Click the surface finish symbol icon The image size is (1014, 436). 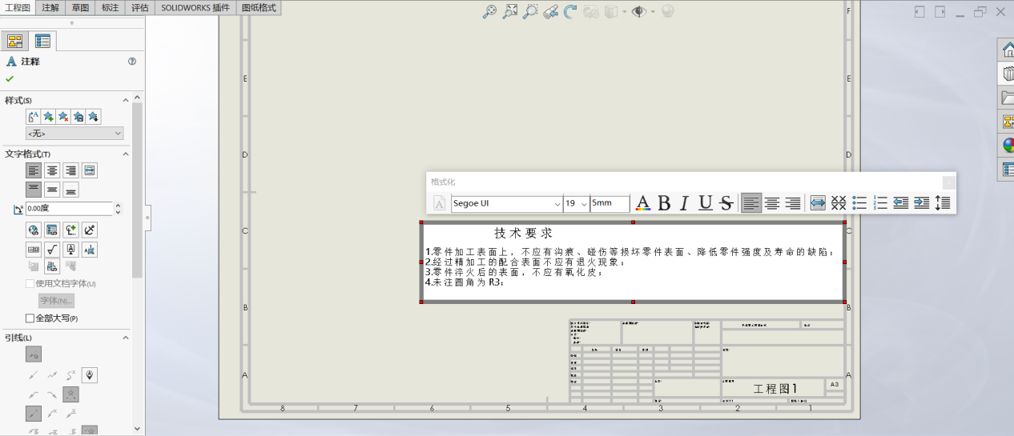[x=52, y=249]
